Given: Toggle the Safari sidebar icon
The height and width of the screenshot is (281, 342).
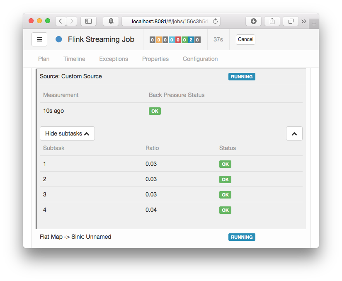Looking at the screenshot, I should pos(88,21).
